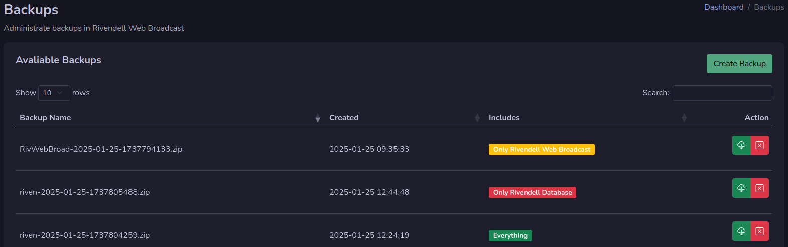
Task: Click the Create Backup button
Action: [739, 64]
